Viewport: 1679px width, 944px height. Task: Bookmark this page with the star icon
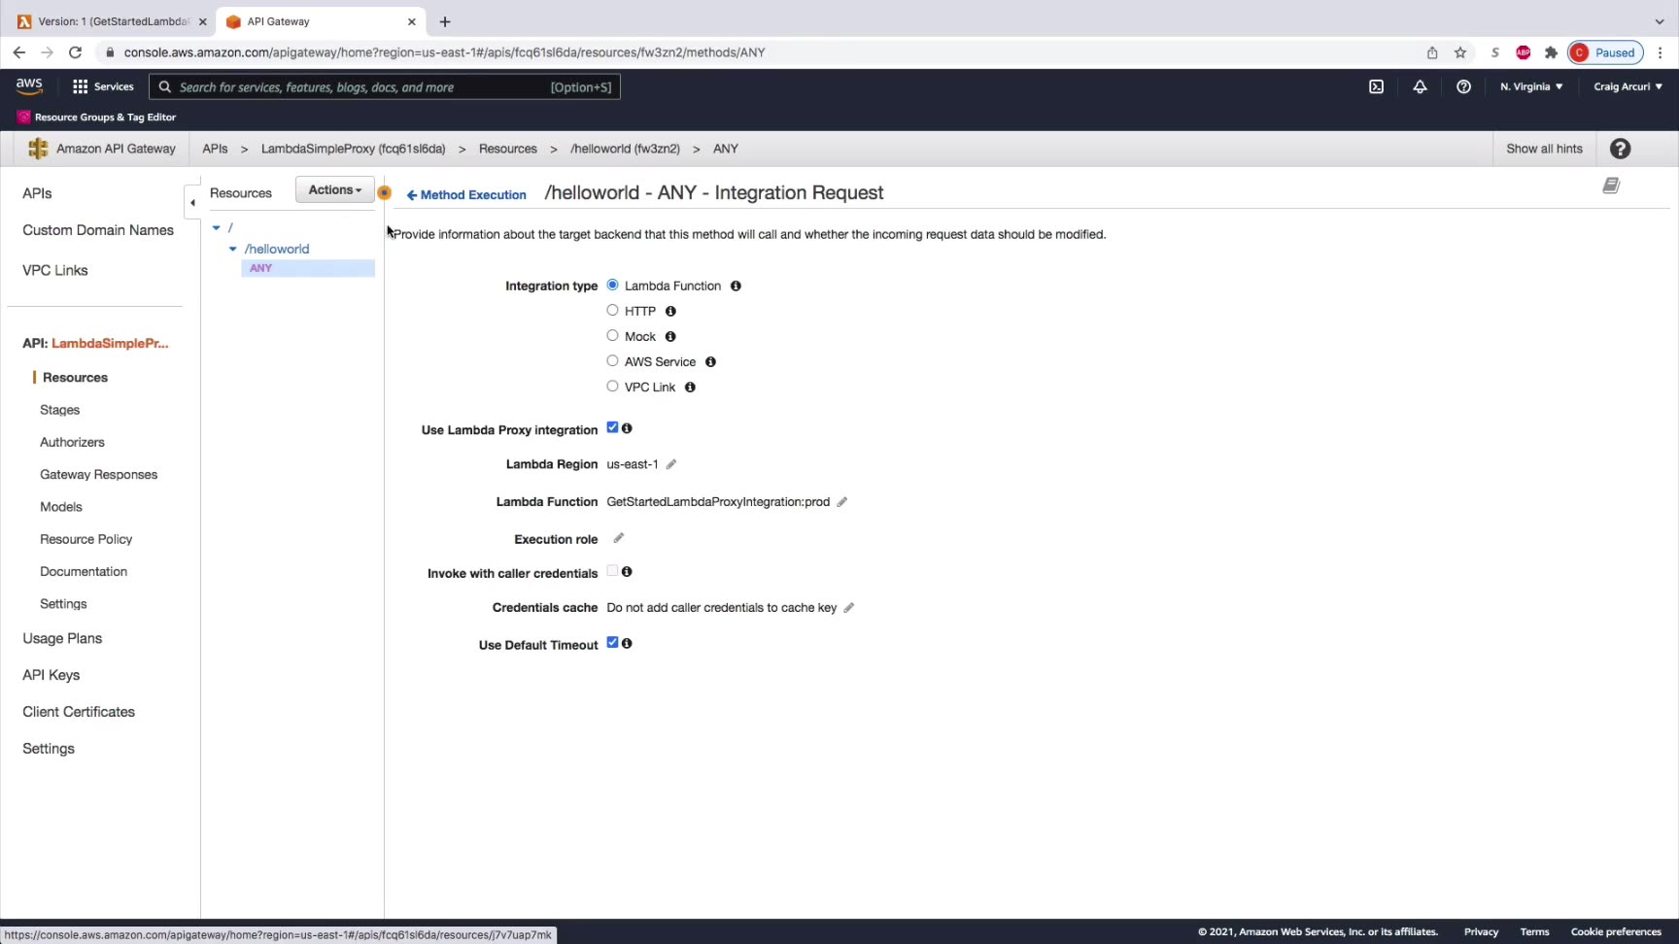point(1460,52)
